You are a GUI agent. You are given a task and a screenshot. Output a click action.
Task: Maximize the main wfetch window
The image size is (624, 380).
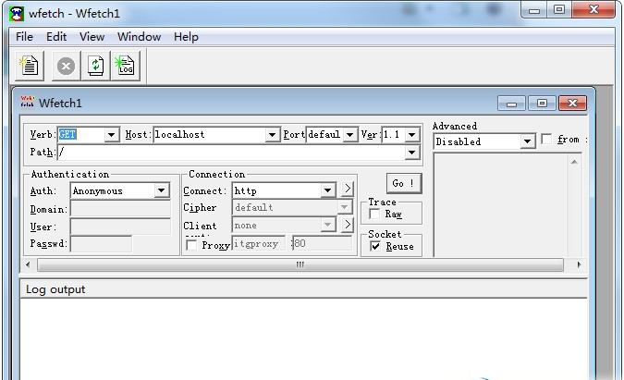(x=559, y=10)
